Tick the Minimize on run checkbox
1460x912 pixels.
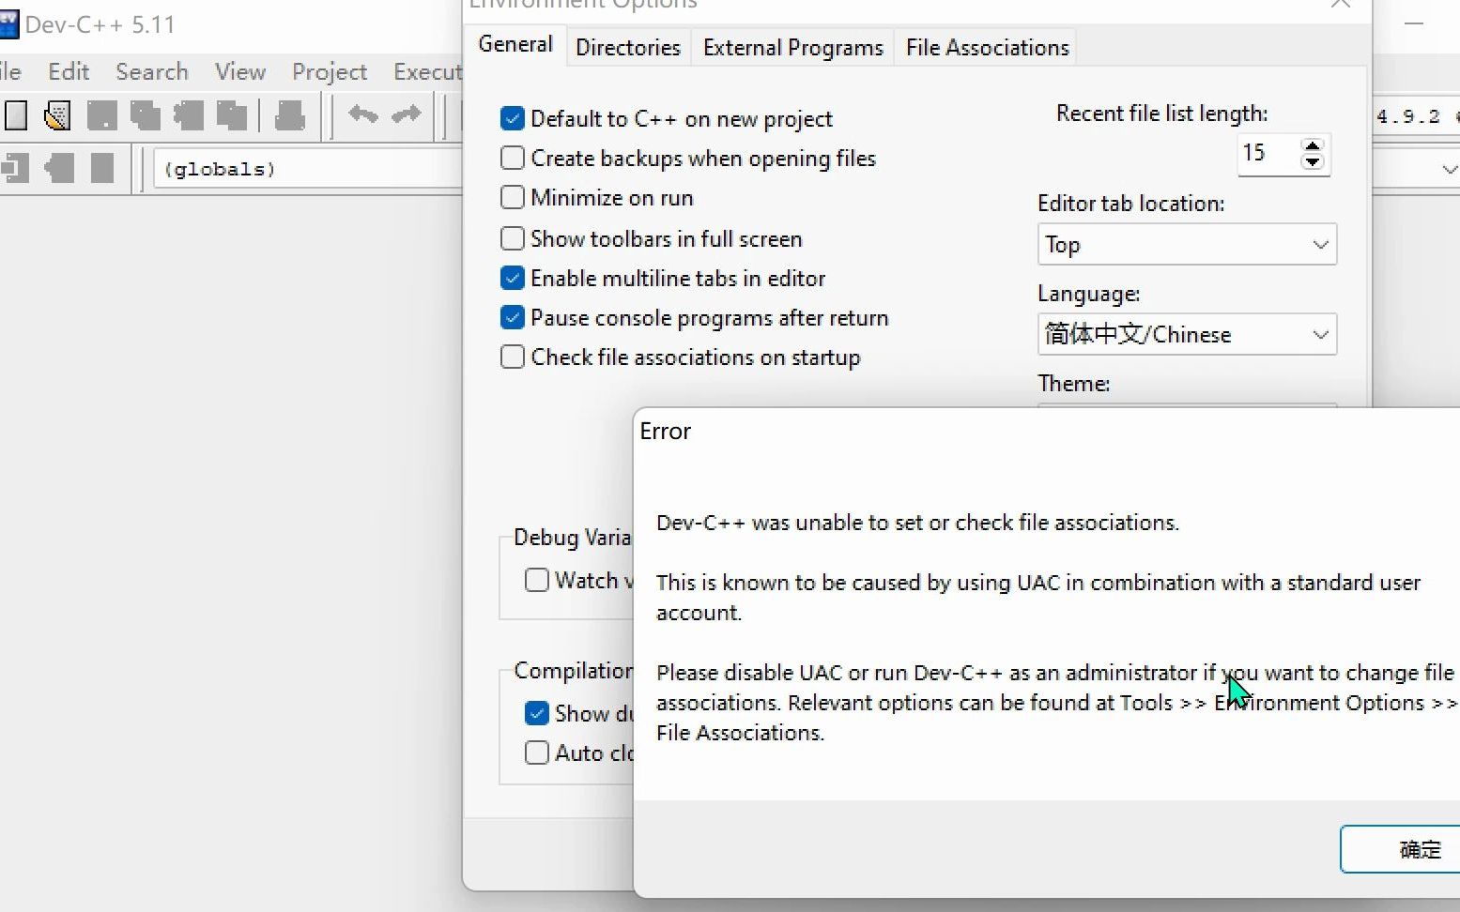[x=513, y=198]
